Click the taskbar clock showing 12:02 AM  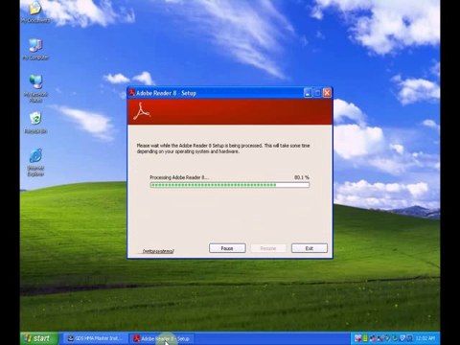[425, 338]
